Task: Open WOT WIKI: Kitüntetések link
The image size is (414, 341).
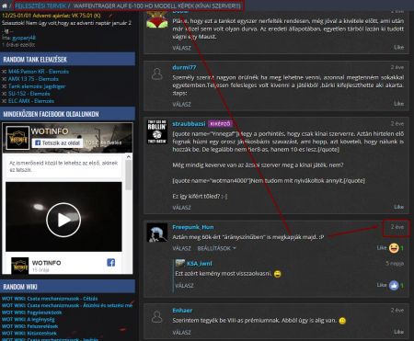Action: 29,333
